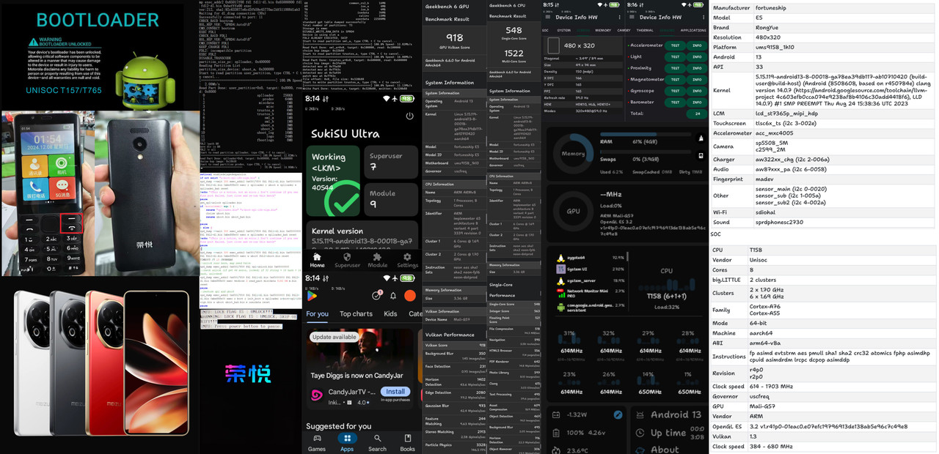Switch to APPLICATIONS tab in Device Info HW
This screenshot has width=939, height=454.
[x=693, y=30]
